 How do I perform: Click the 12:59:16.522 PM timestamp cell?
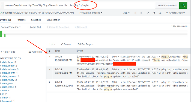[64, 86]
